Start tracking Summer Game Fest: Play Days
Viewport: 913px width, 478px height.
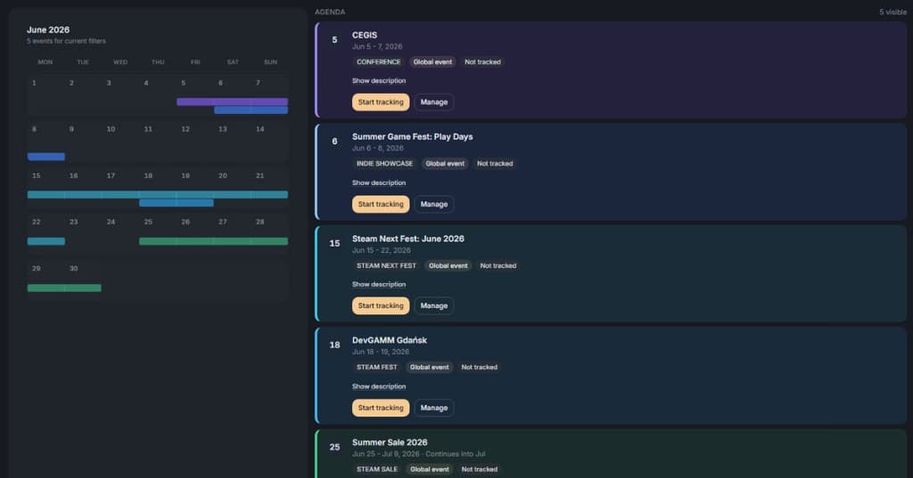click(380, 204)
